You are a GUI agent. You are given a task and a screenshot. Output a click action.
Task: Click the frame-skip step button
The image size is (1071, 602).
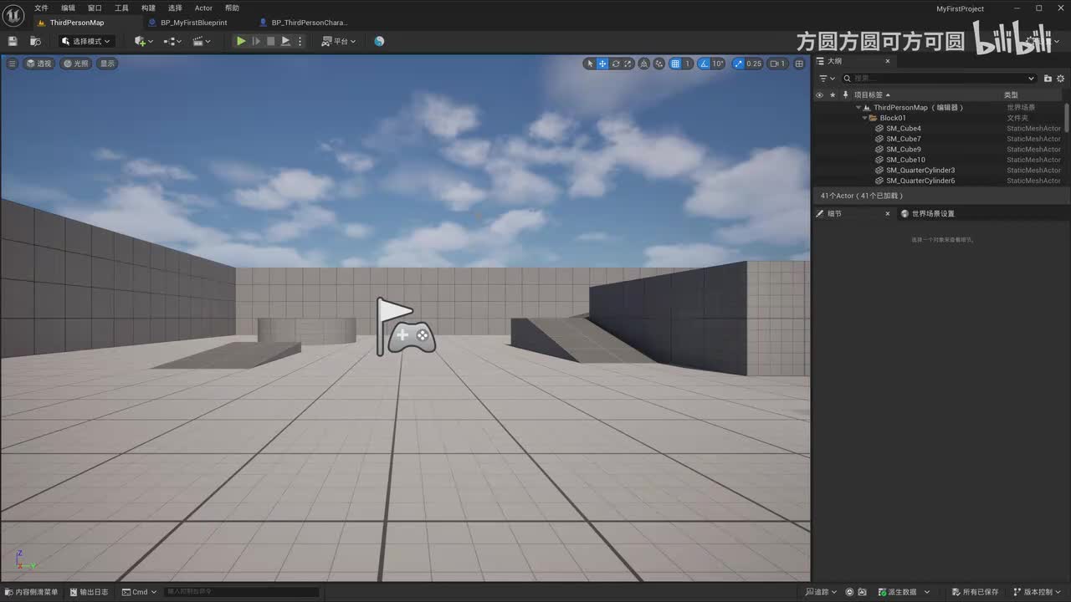256,41
